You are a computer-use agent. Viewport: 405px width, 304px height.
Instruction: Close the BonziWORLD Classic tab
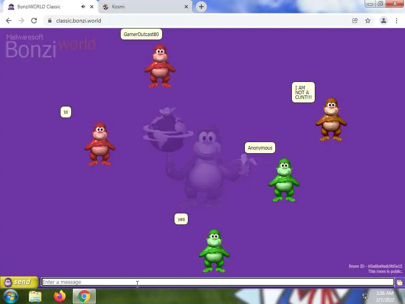click(x=92, y=7)
